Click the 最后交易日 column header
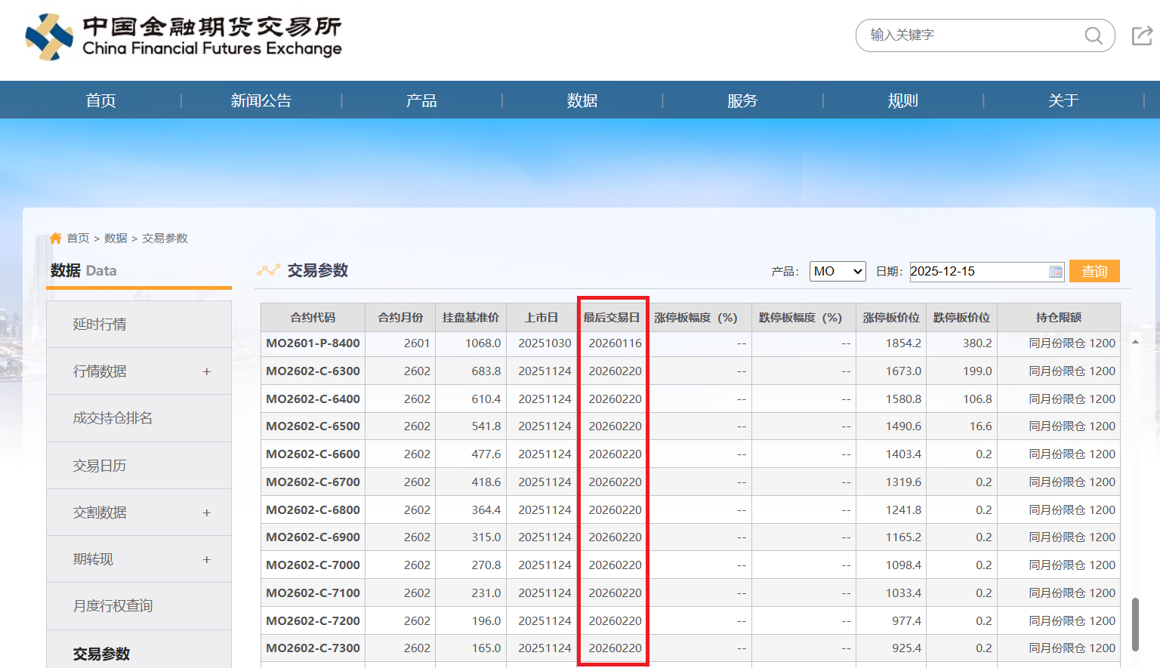This screenshot has width=1160, height=668. (612, 318)
